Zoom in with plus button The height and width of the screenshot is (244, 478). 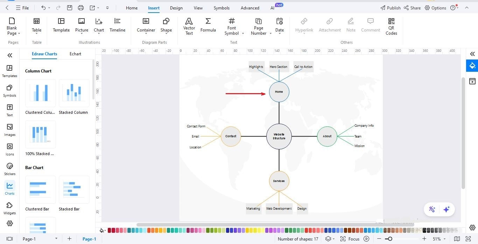pos(424,239)
